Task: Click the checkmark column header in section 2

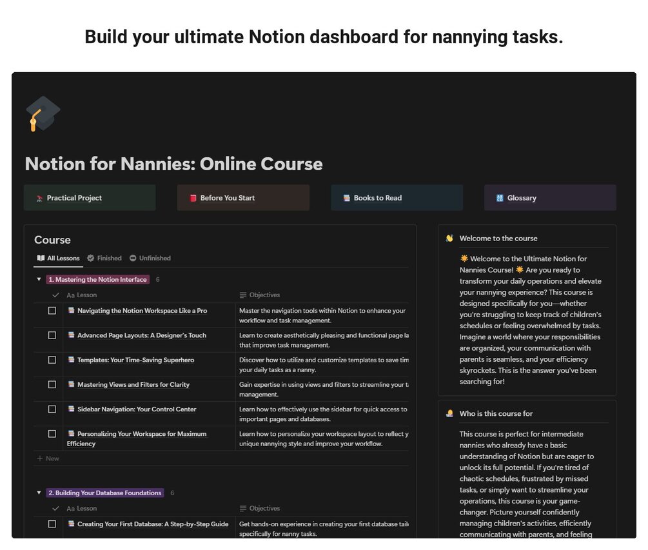Action: (55, 509)
